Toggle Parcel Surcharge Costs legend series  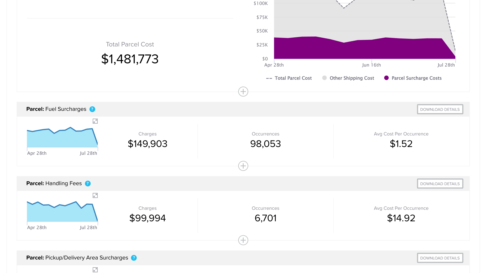pyautogui.click(x=413, y=78)
